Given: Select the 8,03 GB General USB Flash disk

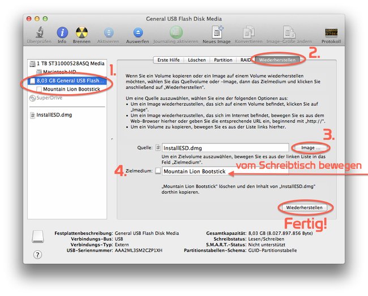Looking at the screenshot, I should (x=67, y=81).
